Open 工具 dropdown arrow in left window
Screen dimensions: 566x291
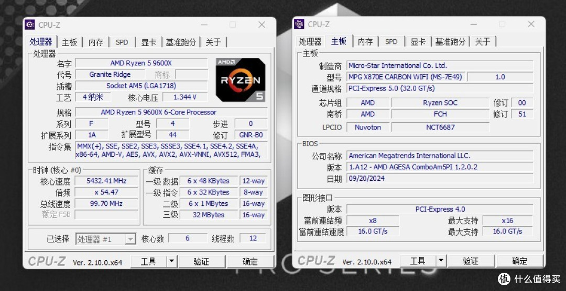[171, 261]
